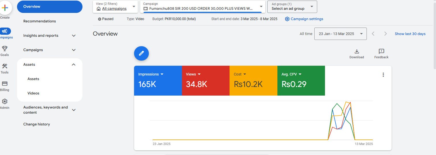
Task: Select the red Views metric tile
Action: (206, 81)
